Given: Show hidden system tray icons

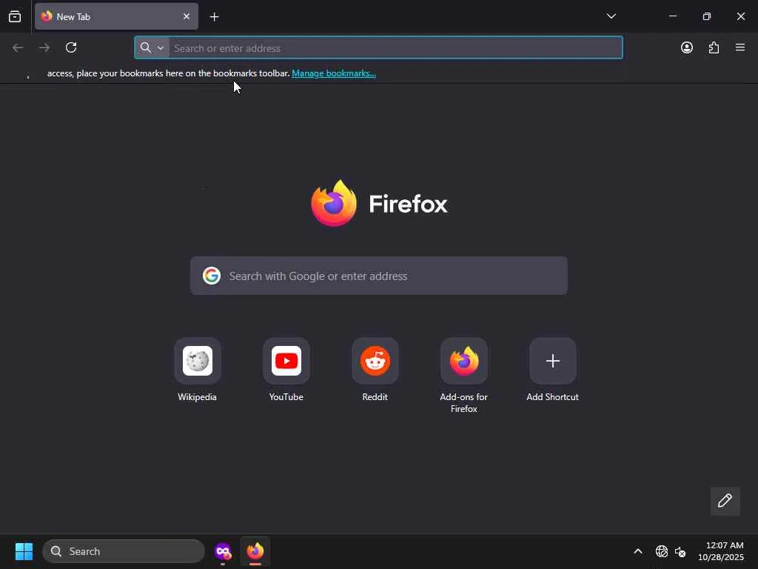Looking at the screenshot, I should click(638, 551).
